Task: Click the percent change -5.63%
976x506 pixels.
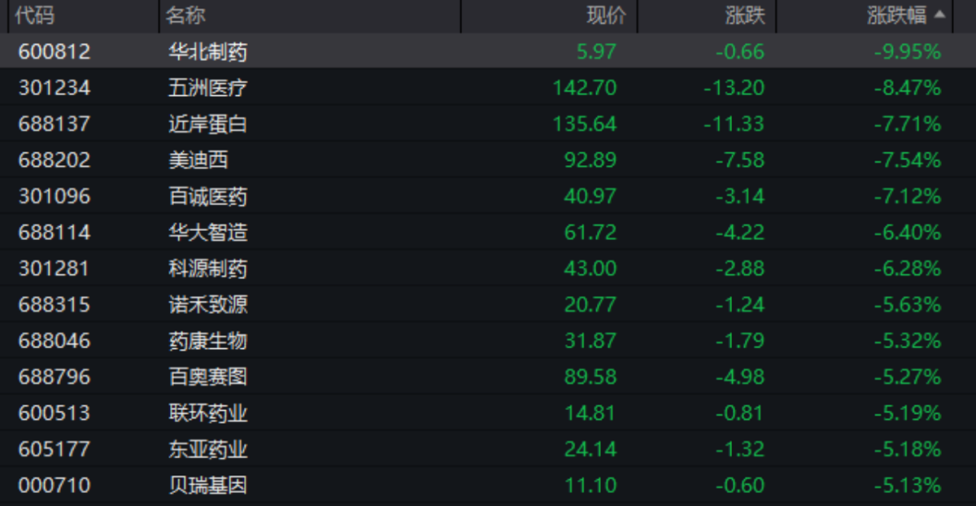Action: tap(908, 304)
